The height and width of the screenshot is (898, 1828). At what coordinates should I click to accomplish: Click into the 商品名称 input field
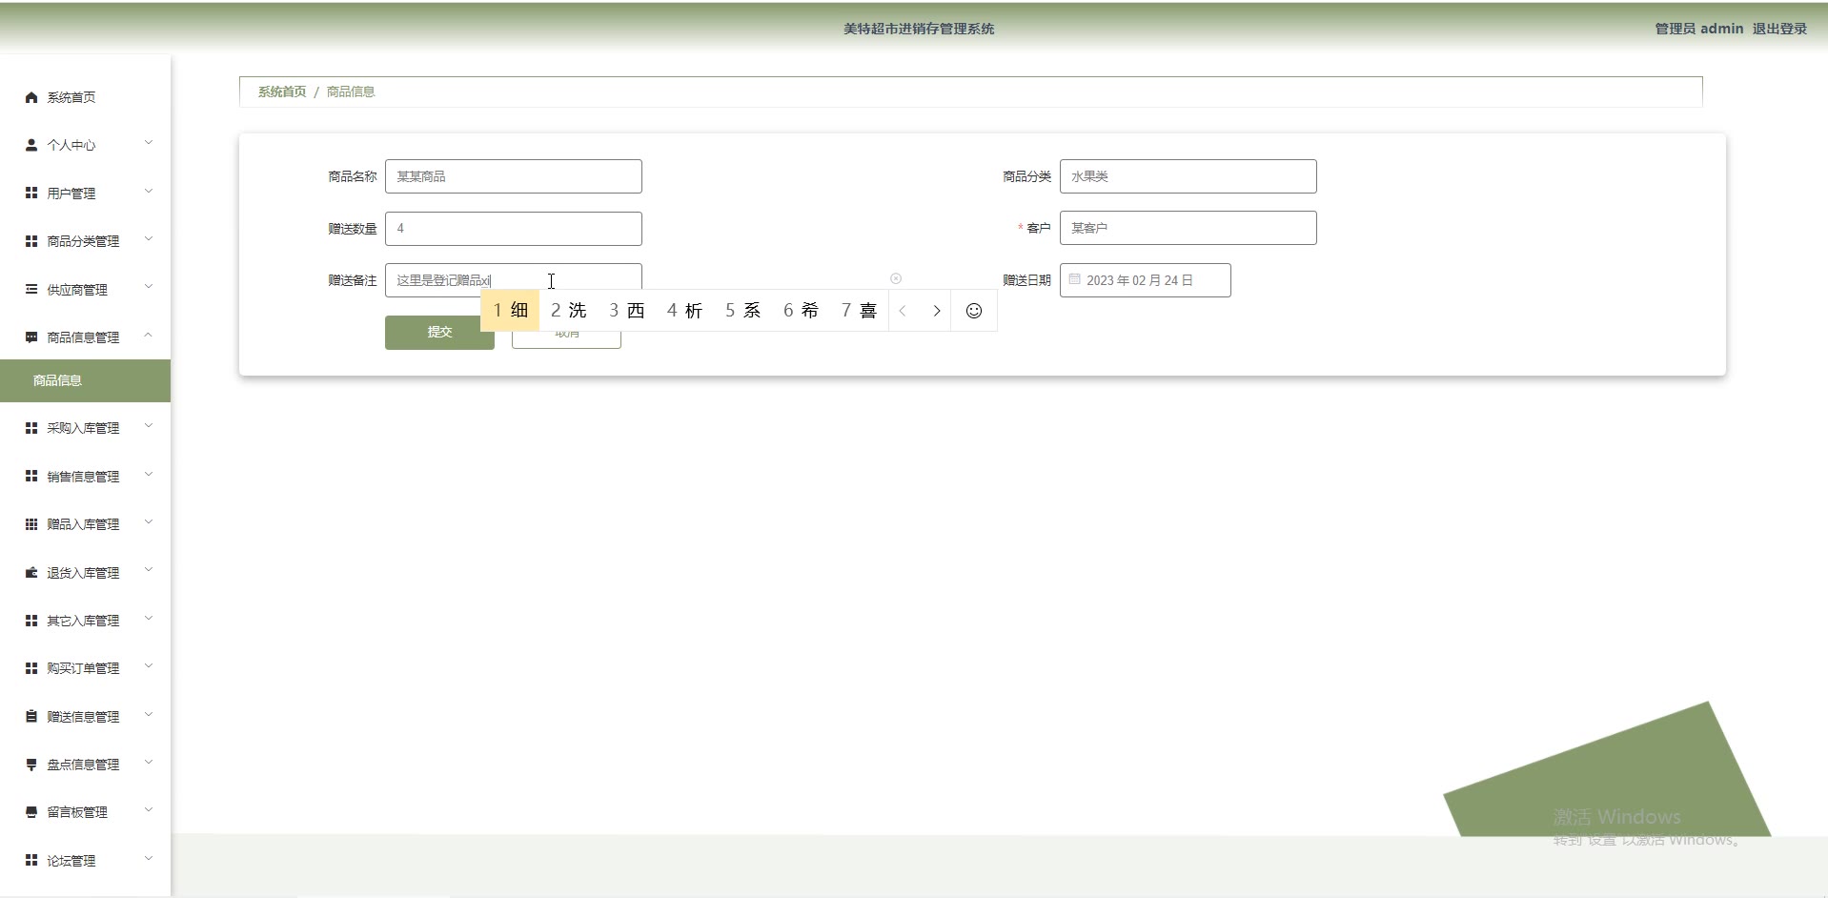[x=514, y=176]
